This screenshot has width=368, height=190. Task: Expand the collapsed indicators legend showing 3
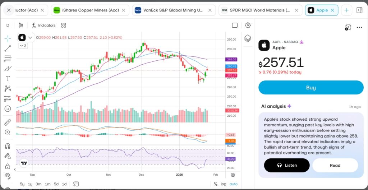23,46
